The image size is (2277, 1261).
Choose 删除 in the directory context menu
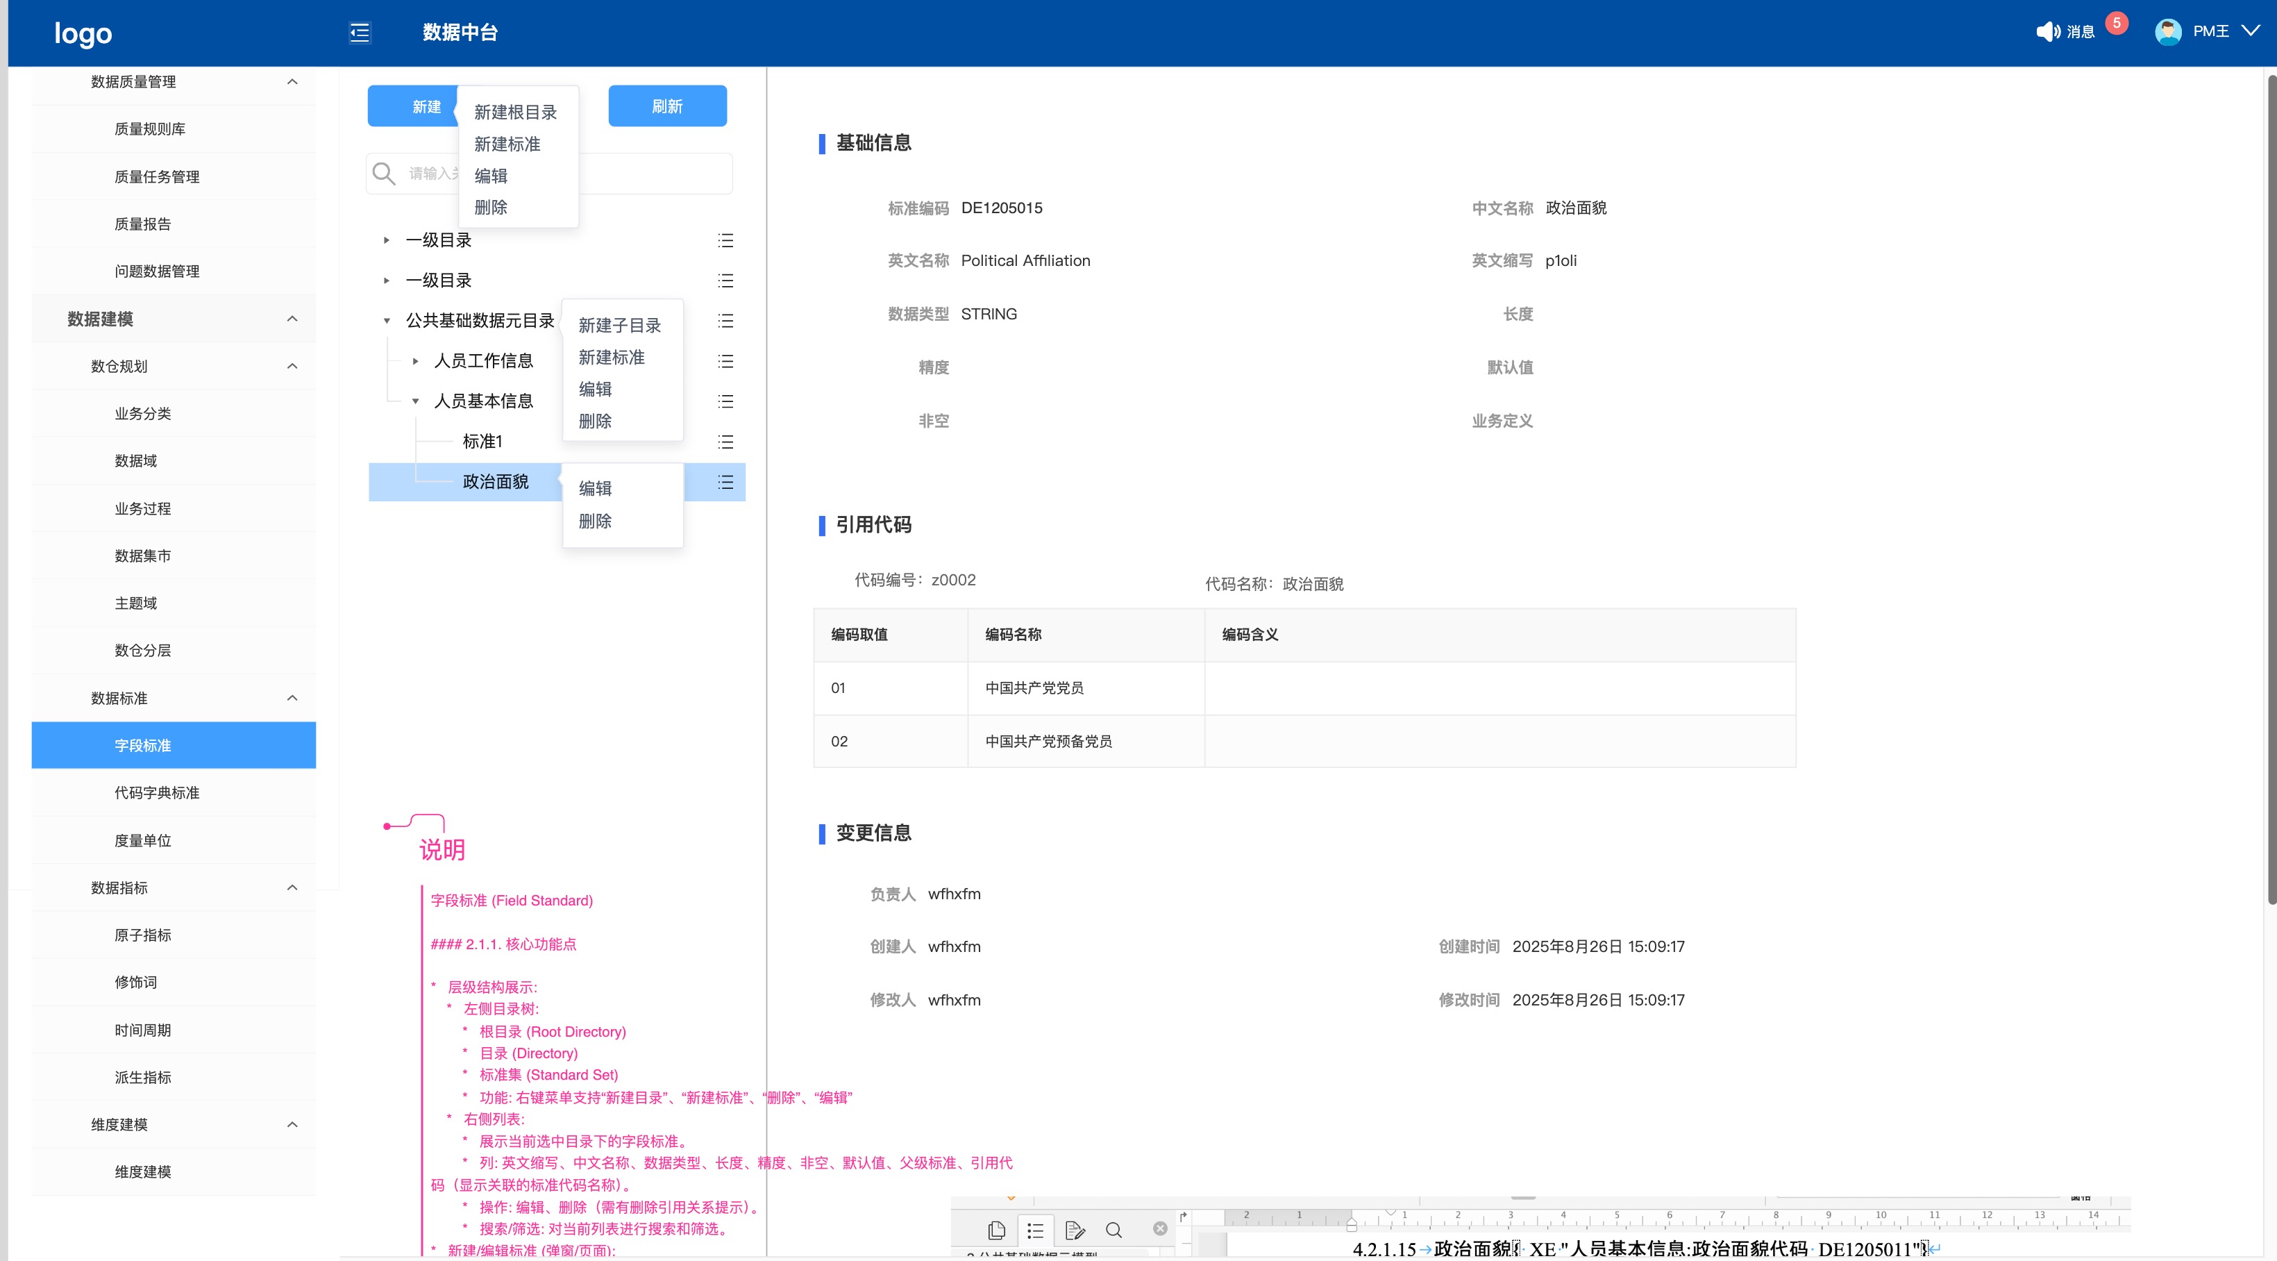(595, 421)
